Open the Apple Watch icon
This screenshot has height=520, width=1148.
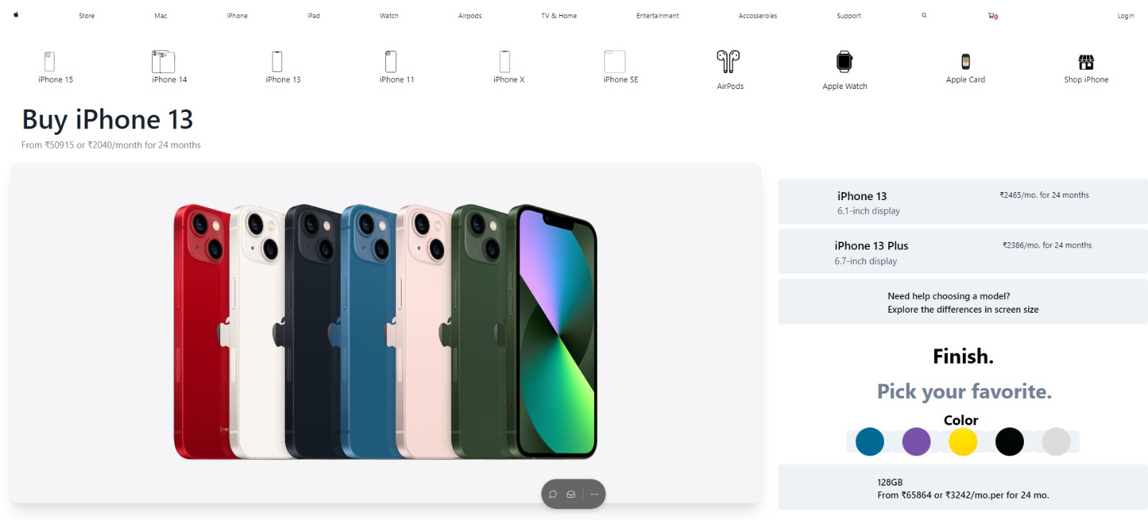point(844,62)
